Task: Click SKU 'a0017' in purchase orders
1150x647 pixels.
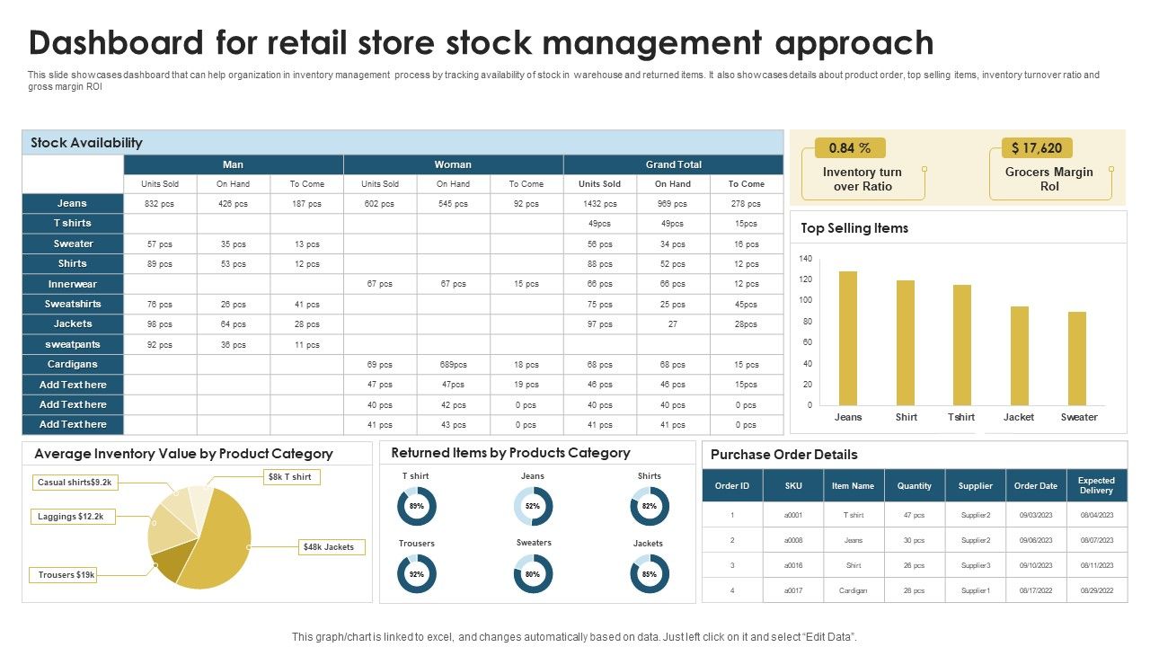Action: tap(793, 590)
